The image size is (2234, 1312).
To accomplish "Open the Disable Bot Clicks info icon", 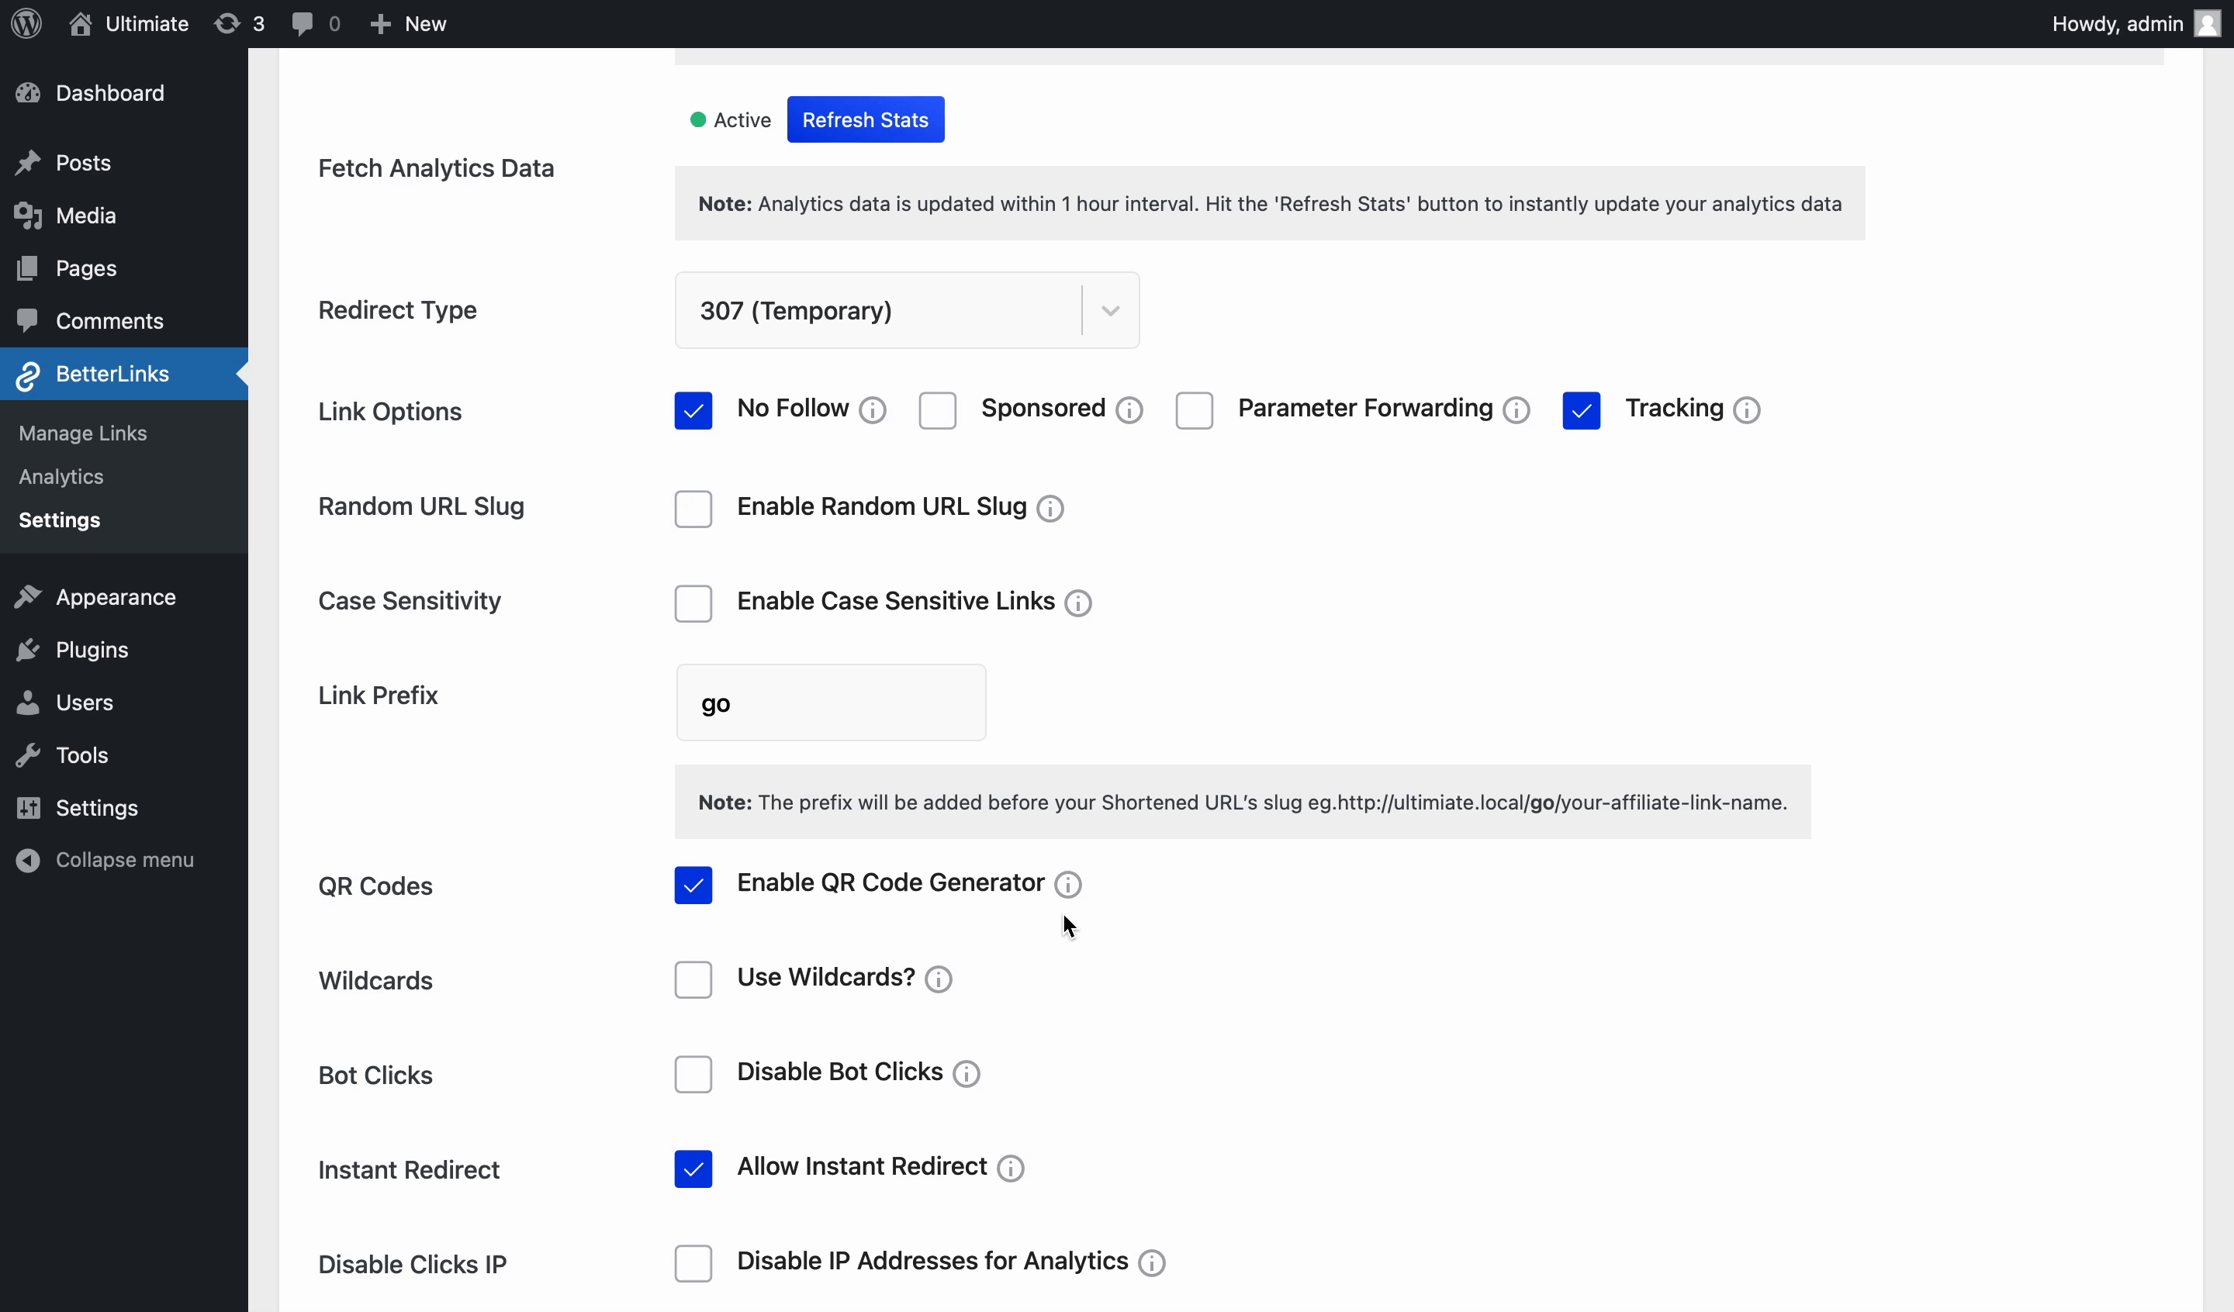I will tap(966, 1073).
